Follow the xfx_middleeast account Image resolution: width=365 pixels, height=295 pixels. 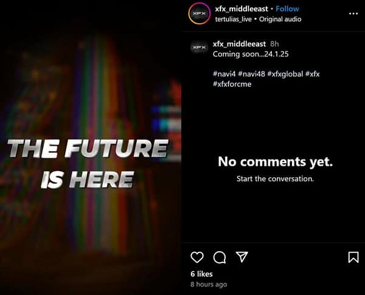pos(287,9)
